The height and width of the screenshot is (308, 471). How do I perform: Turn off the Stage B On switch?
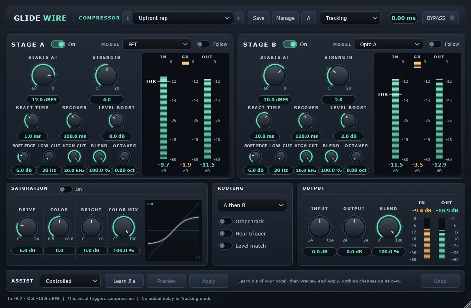click(290, 45)
